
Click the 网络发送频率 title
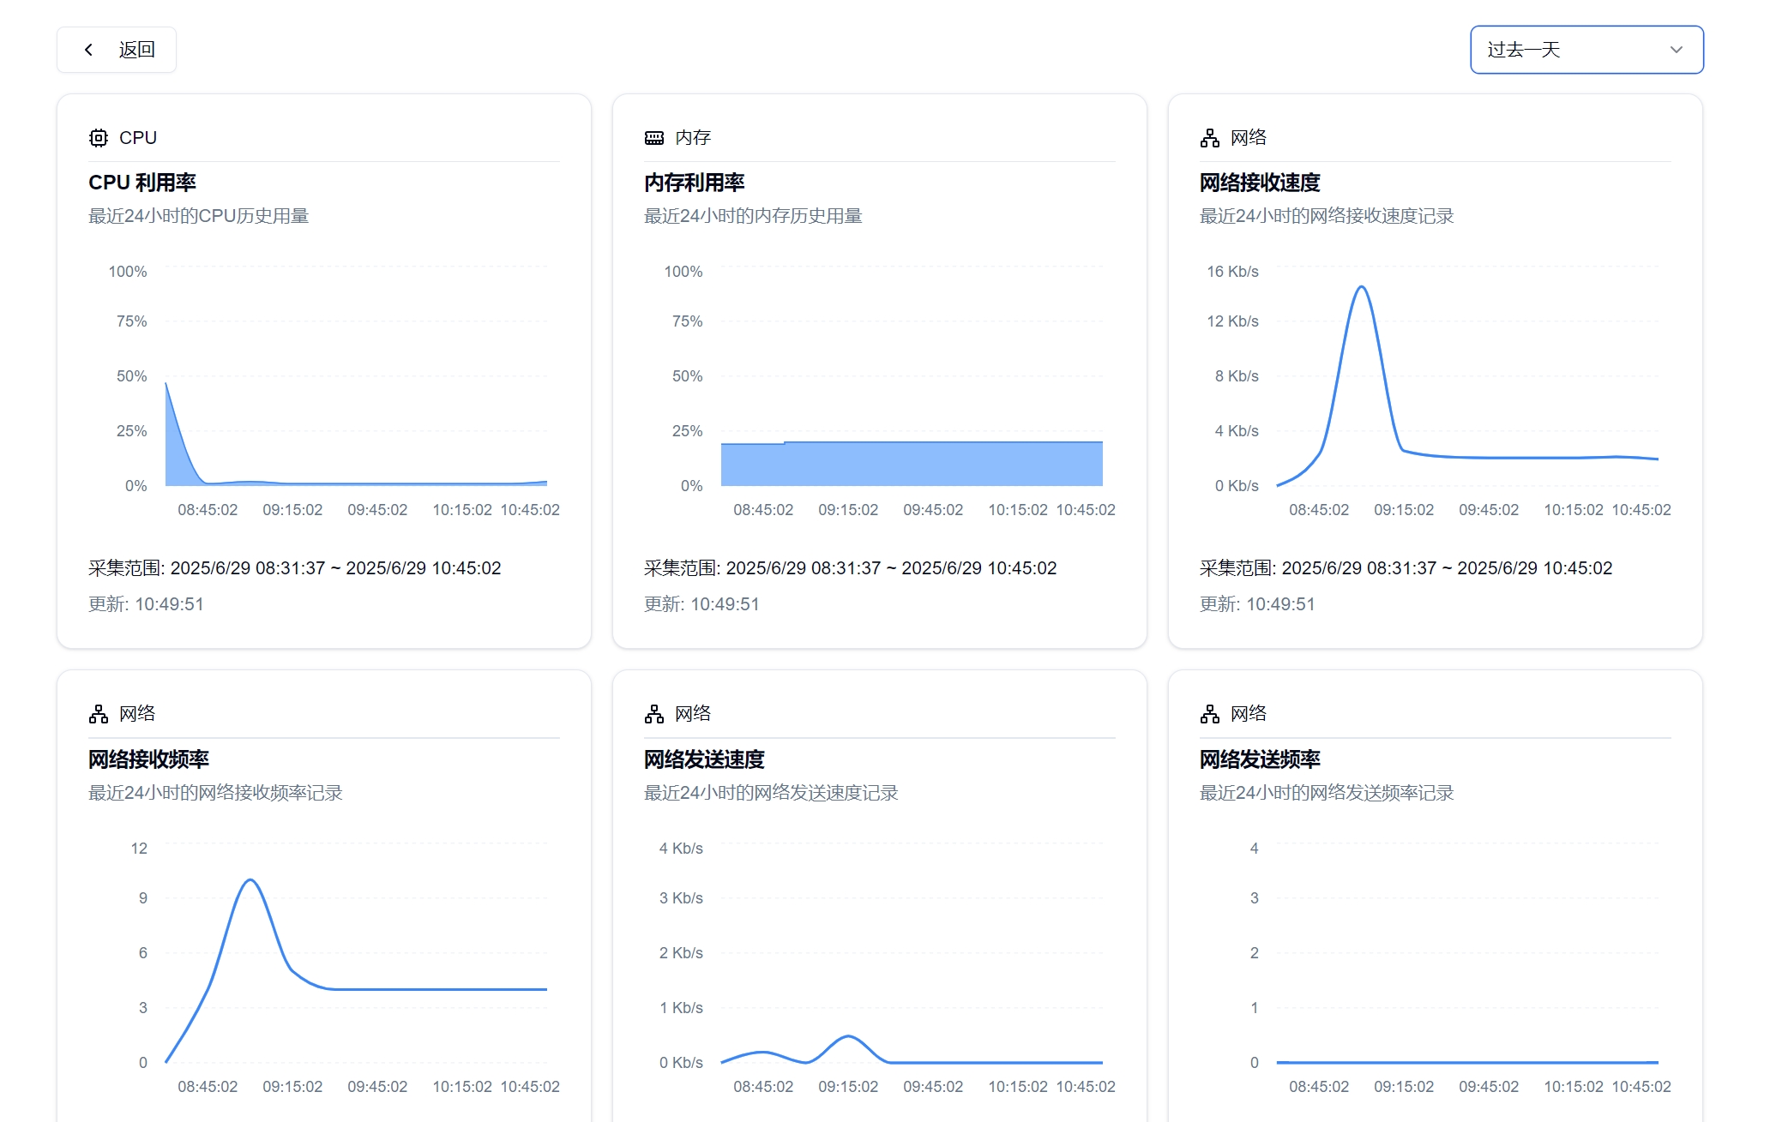click(1260, 759)
